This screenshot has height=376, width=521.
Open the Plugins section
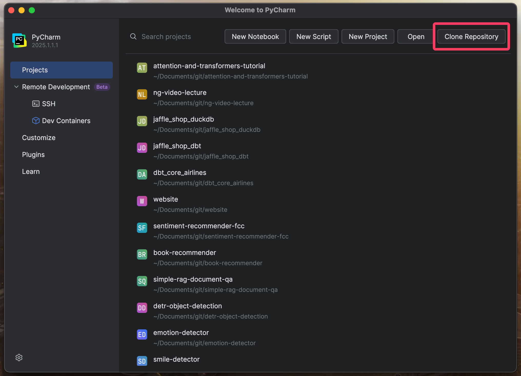33,154
